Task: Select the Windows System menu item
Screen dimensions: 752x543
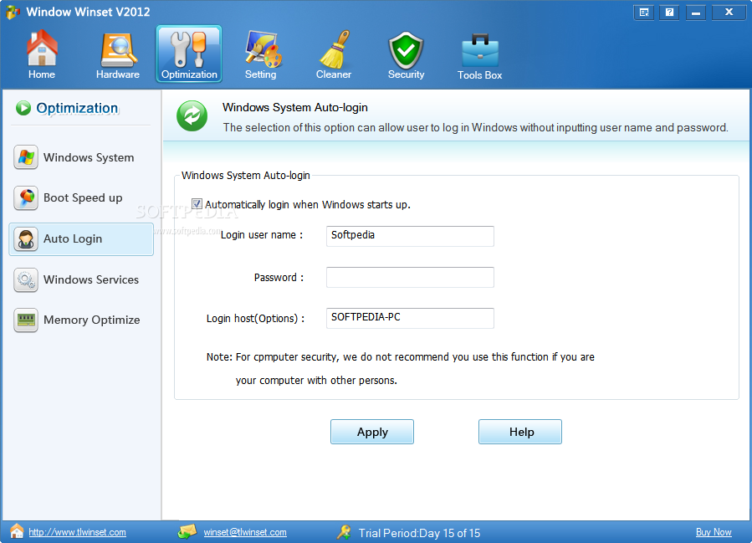Action: coord(81,157)
